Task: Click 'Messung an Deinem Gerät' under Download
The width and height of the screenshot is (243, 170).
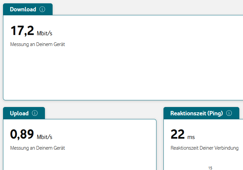Action: tap(38, 44)
